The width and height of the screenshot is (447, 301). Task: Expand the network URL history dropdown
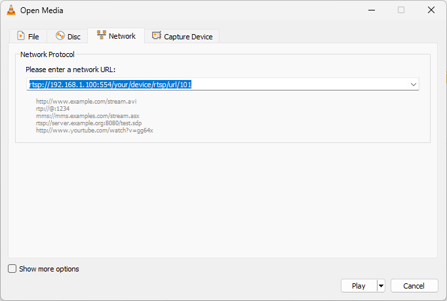pyautogui.click(x=414, y=85)
